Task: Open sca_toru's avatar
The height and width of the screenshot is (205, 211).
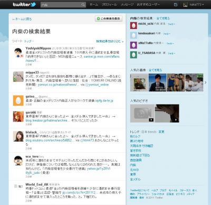Action: coord(18,161)
